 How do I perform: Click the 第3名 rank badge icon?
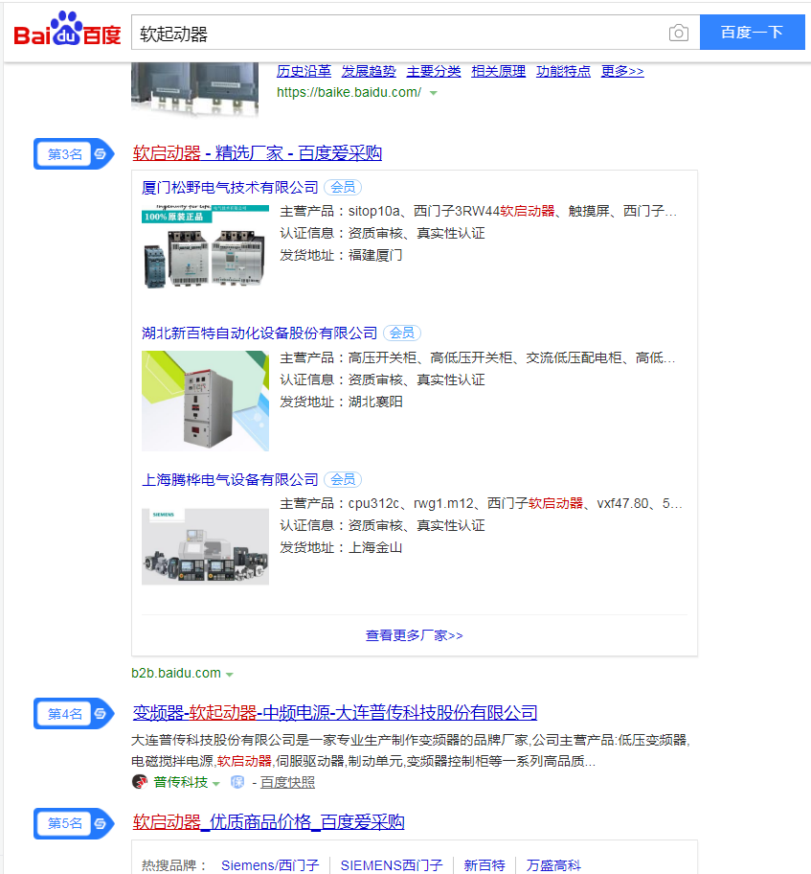click(74, 154)
